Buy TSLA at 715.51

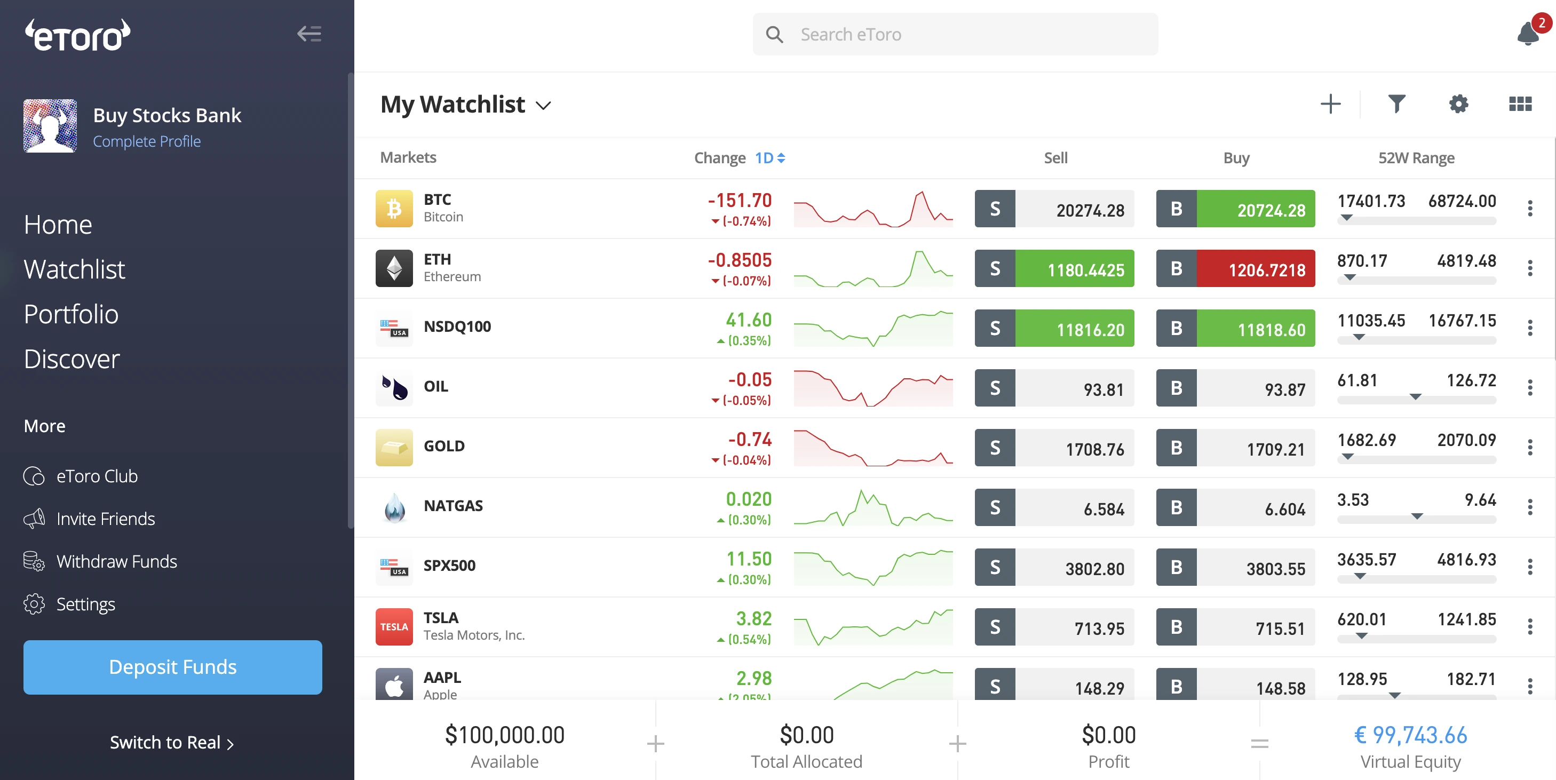coord(1235,627)
